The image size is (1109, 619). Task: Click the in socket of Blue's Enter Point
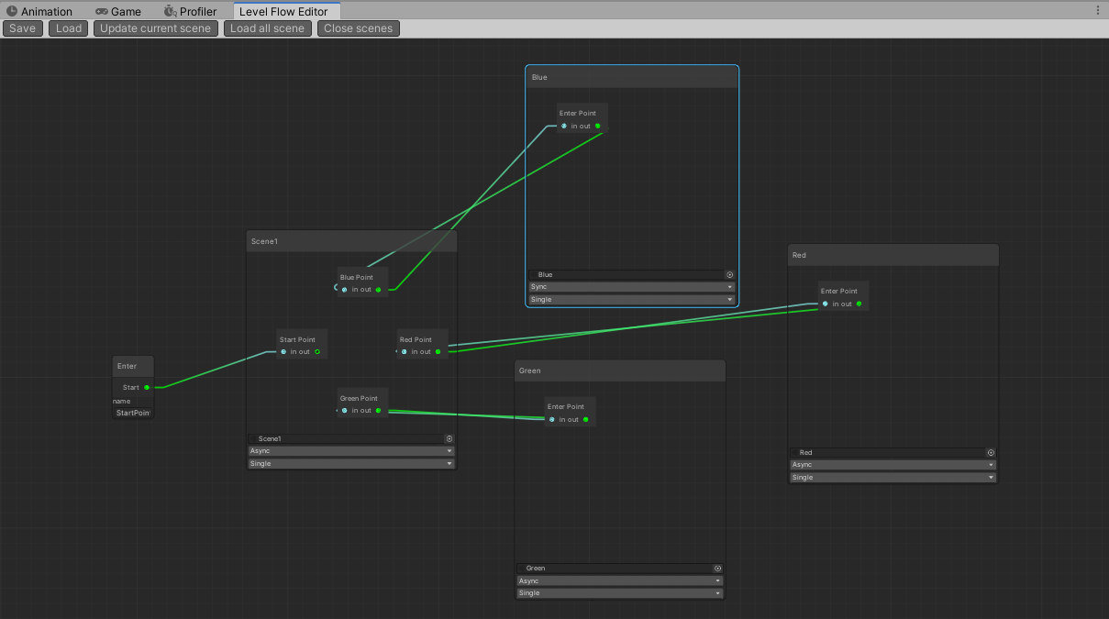tap(564, 126)
